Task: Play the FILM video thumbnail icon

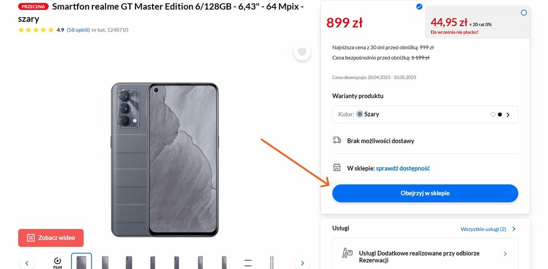Action: [x=57, y=263]
